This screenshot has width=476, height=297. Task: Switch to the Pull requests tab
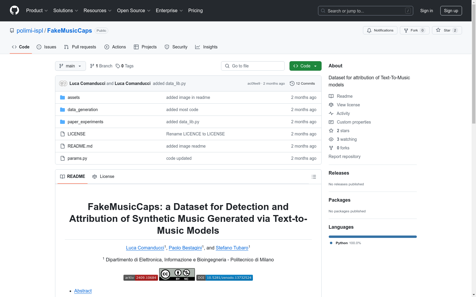80,47
